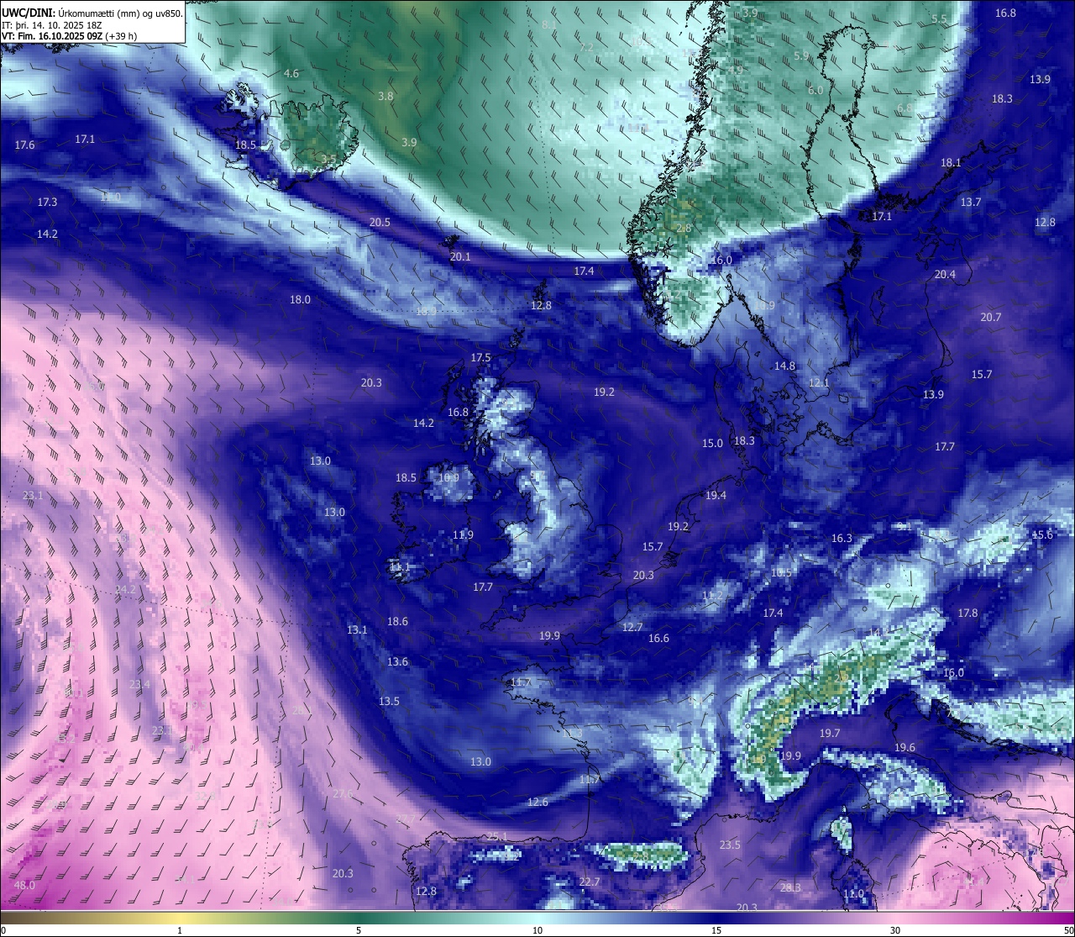
Task: Click the 19.7 value label
Action: tap(830, 733)
